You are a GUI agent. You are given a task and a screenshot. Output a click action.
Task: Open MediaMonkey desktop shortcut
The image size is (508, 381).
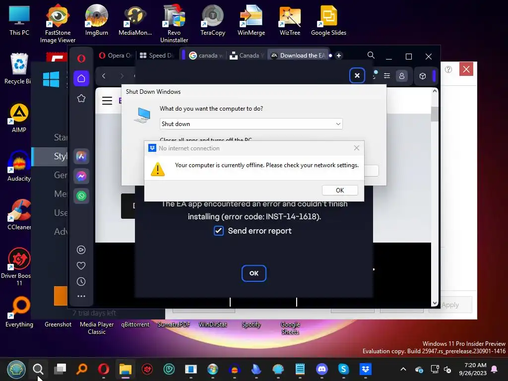point(135,20)
